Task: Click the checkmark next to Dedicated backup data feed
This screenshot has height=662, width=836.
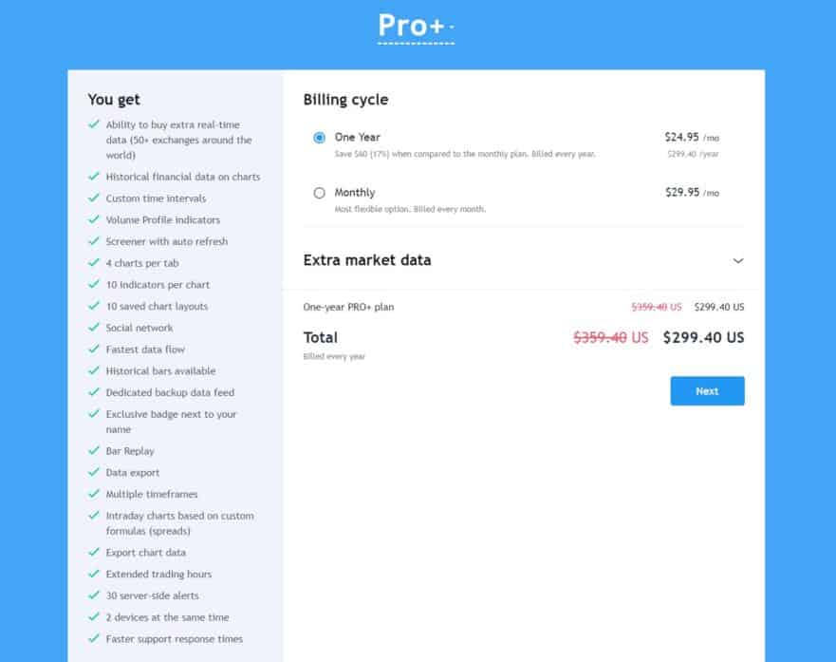Action: point(94,392)
